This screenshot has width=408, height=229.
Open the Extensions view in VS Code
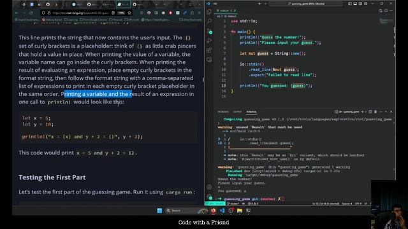(209, 50)
